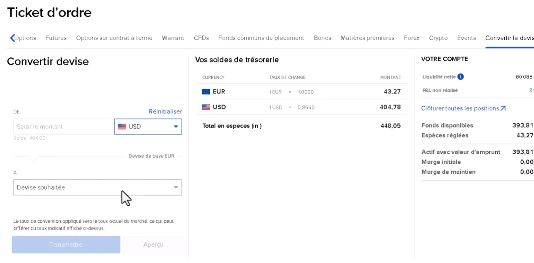534x263 pixels.
Task: Click the total 448,05 value
Action: click(390, 126)
